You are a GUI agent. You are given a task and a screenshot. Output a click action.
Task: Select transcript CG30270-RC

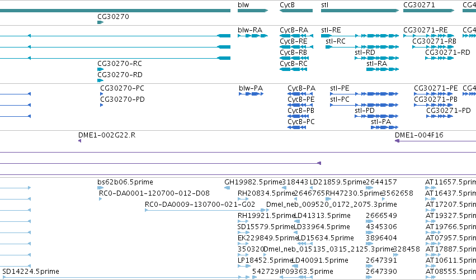(120, 64)
